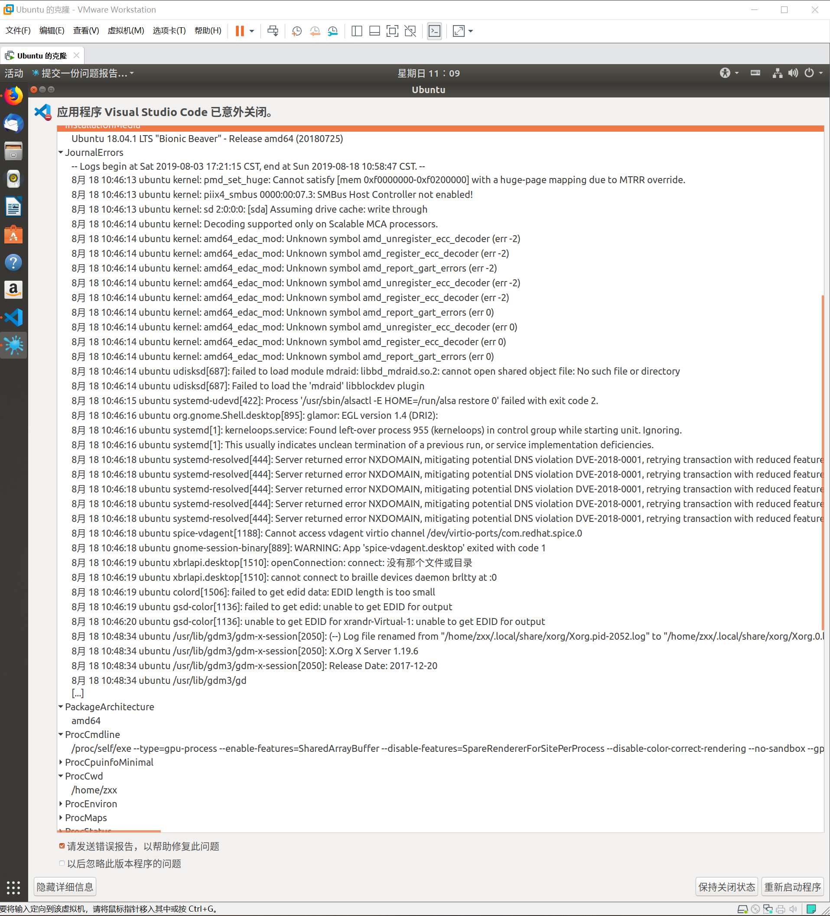Collapse the JournalErrors section
Viewport: 830px width, 916px height.
point(61,152)
